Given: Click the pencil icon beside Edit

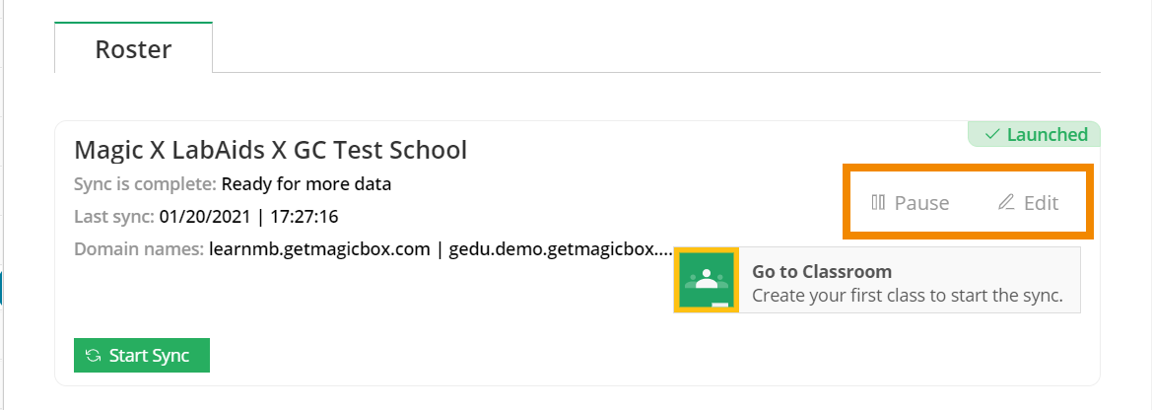Looking at the screenshot, I should pyautogui.click(x=1006, y=203).
